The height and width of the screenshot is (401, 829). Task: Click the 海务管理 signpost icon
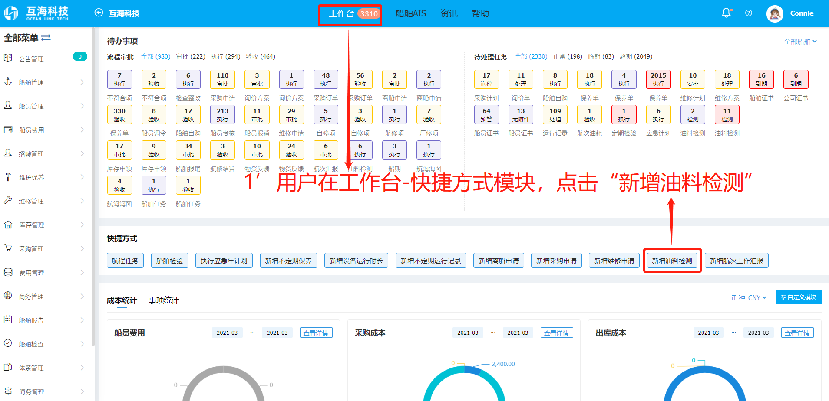(8, 391)
